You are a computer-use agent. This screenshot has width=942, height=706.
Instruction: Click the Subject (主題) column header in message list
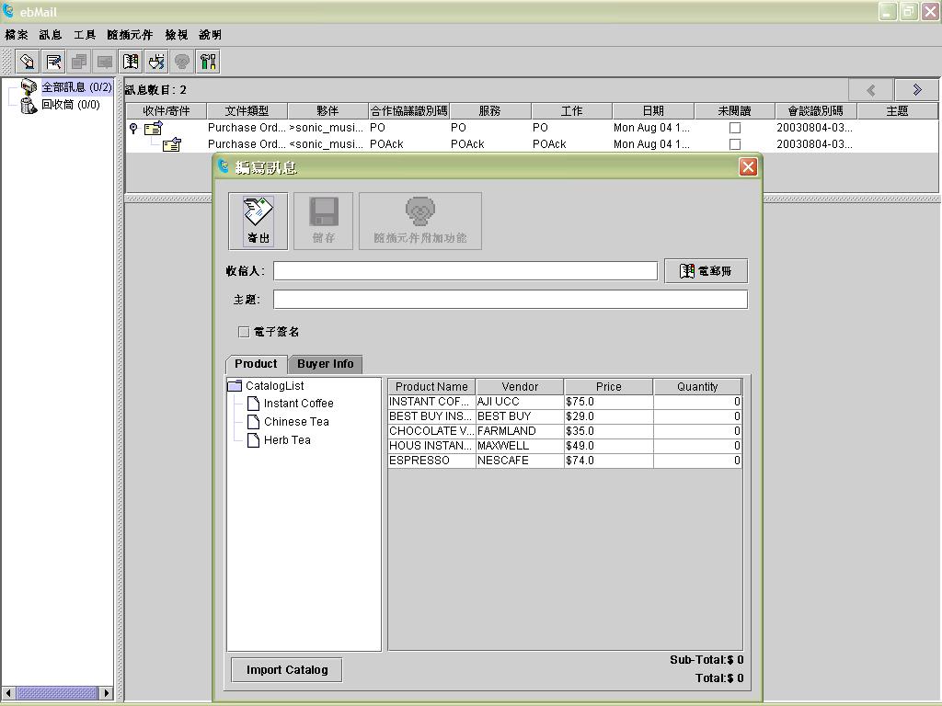point(897,111)
